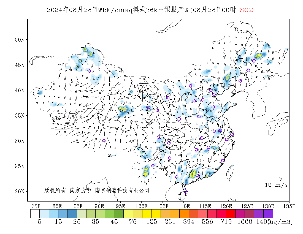The width and height of the screenshot is (303, 234).
Task: Click the 南京创蓝科技有限公司 company text
Action: tap(122, 191)
